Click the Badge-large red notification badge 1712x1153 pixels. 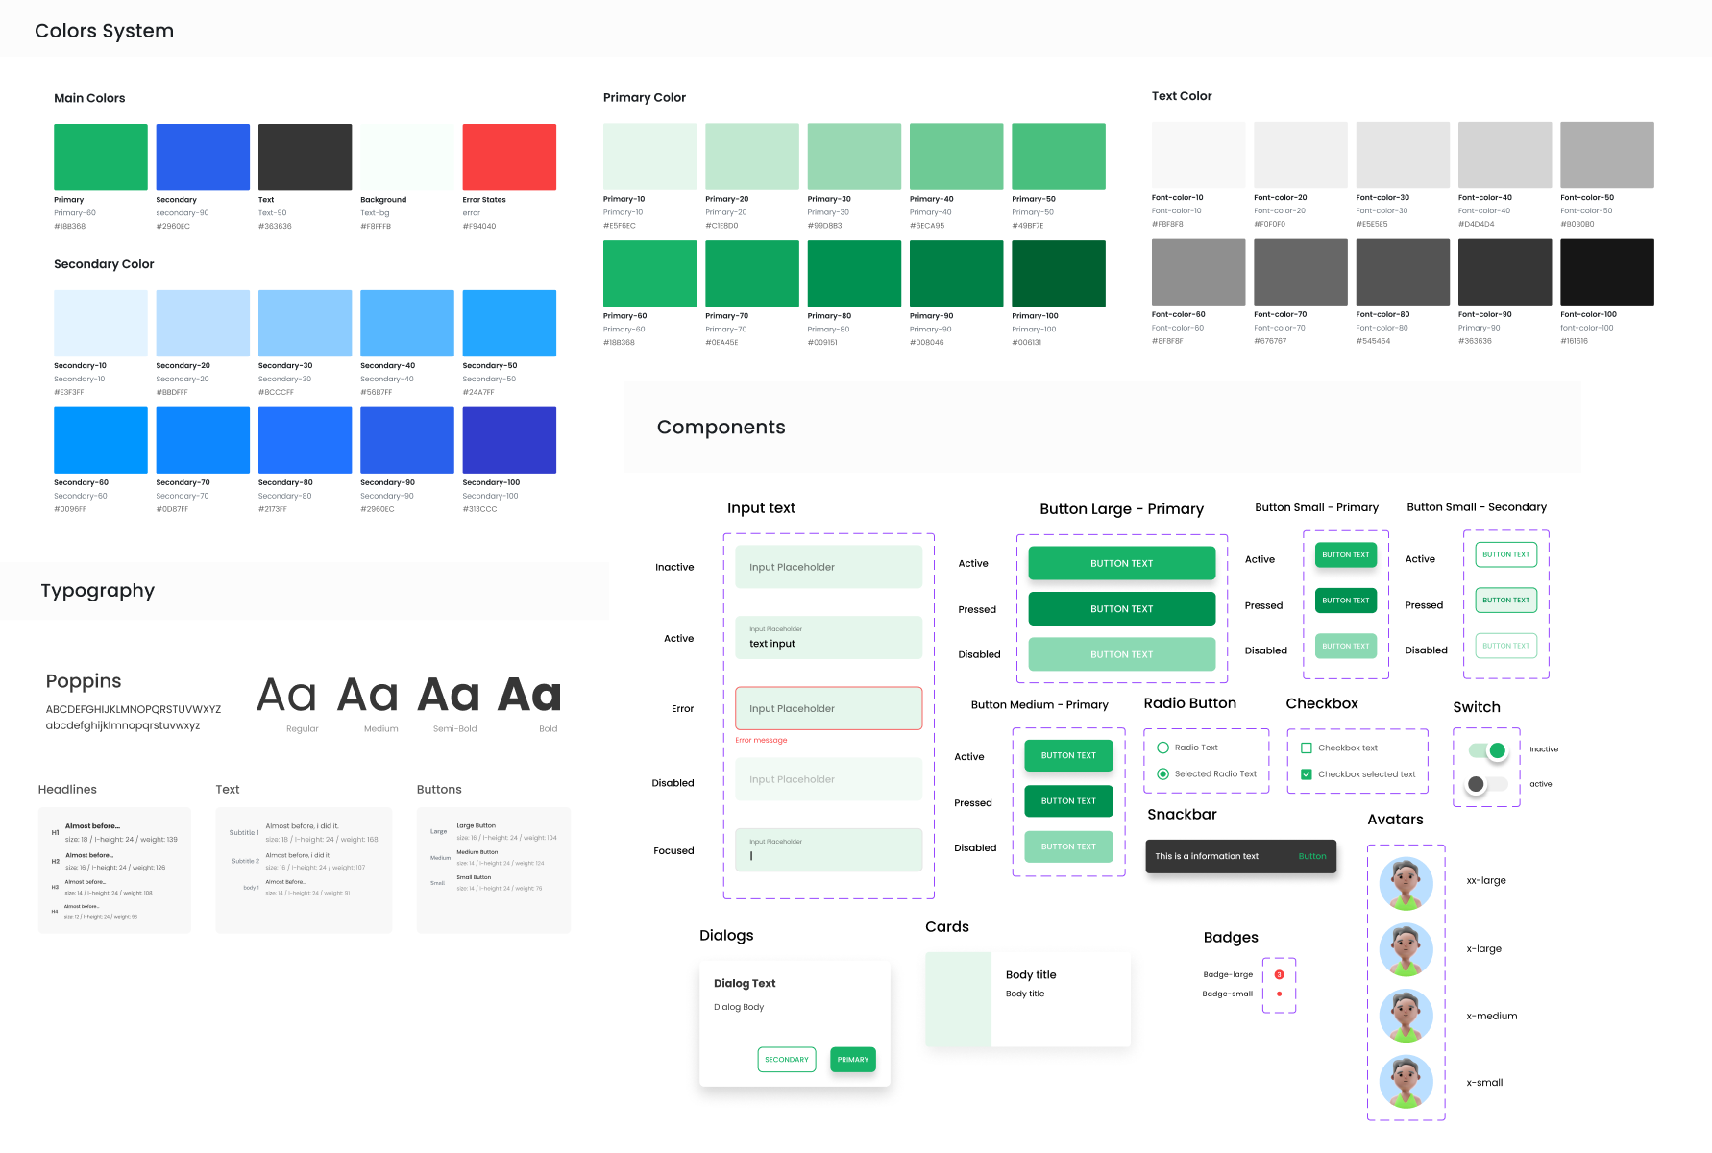coord(1279,974)
